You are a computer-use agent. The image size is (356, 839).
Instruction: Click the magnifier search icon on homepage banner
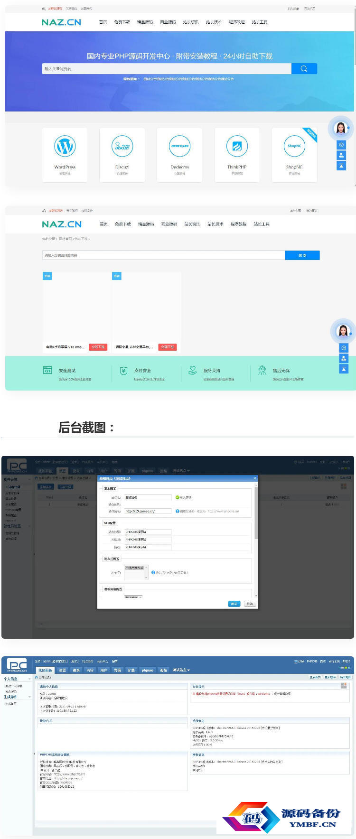coord(304,69)
